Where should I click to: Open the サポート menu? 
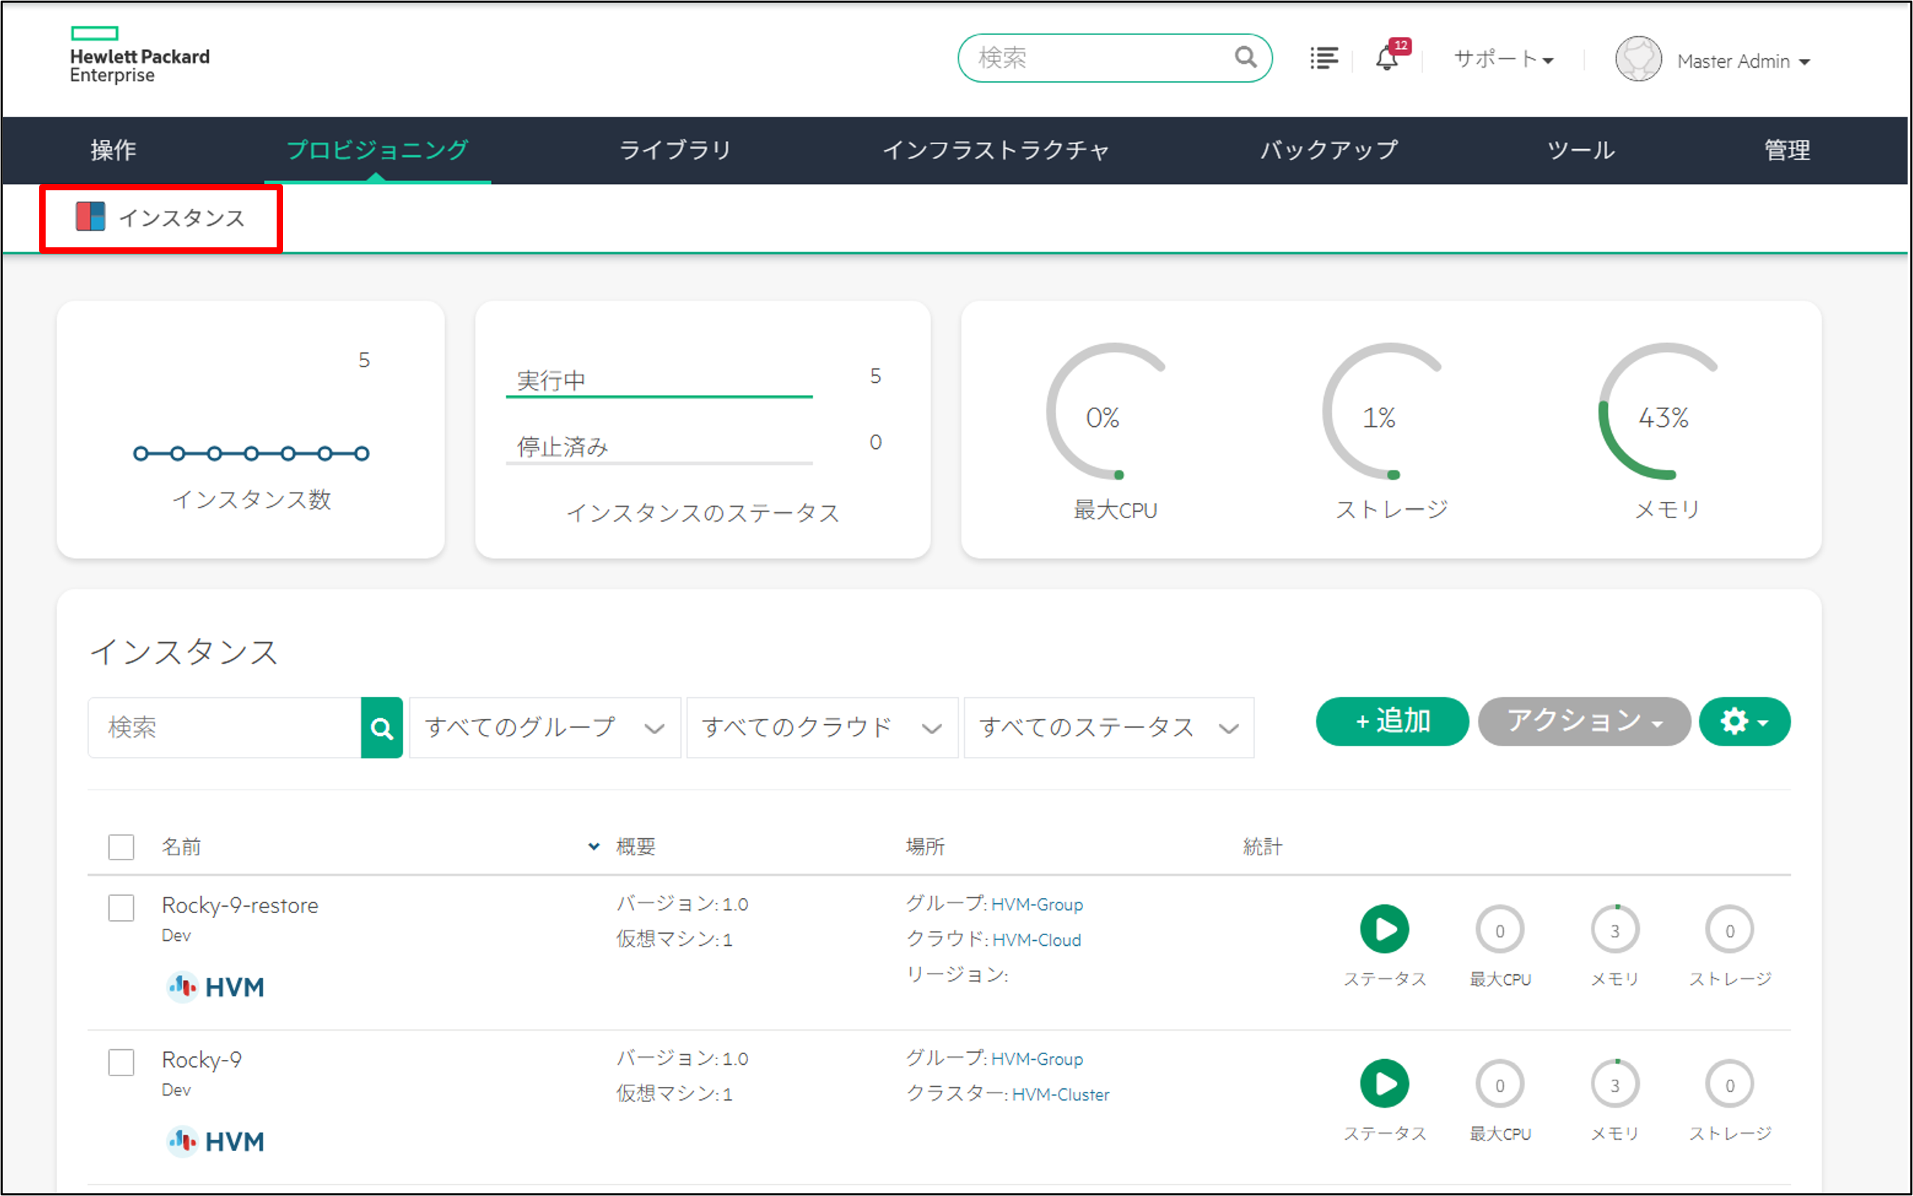1502,58
